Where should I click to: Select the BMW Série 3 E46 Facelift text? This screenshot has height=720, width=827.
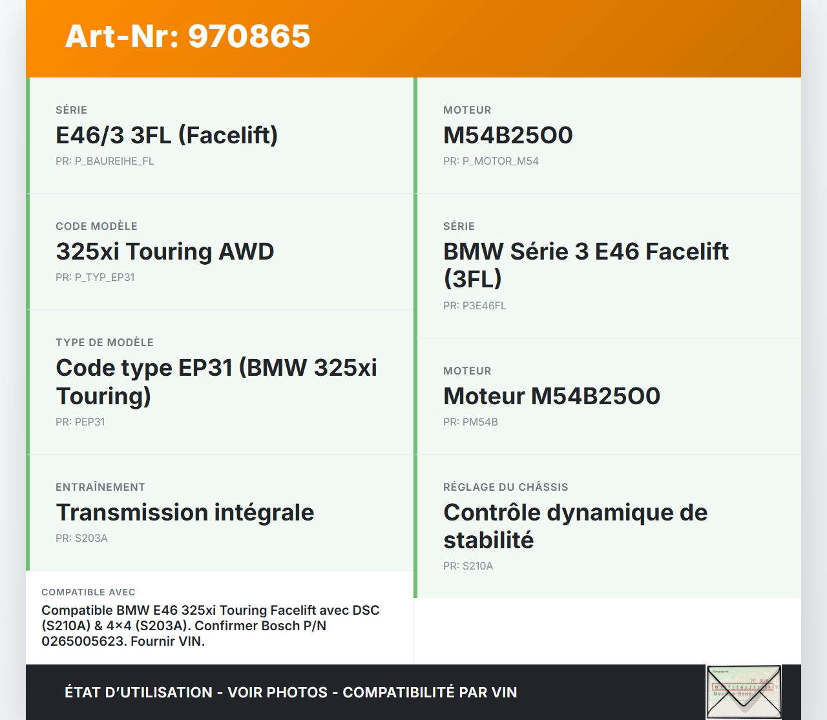[586, 265]
